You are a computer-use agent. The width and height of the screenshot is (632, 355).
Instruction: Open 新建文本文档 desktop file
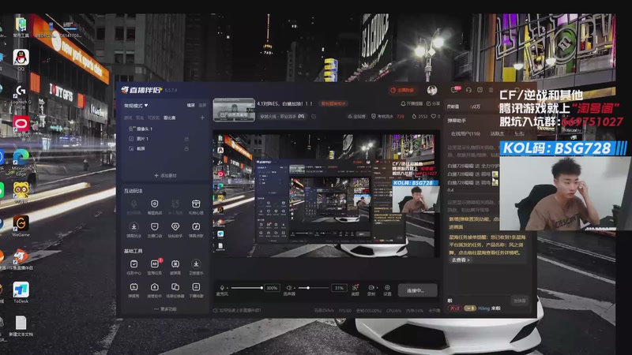[21, 326]
